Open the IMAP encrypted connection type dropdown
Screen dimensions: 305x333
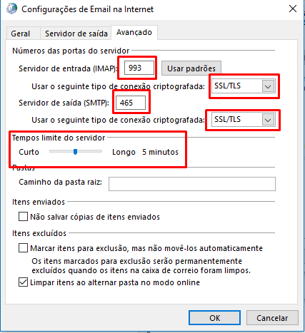(244, 86)
